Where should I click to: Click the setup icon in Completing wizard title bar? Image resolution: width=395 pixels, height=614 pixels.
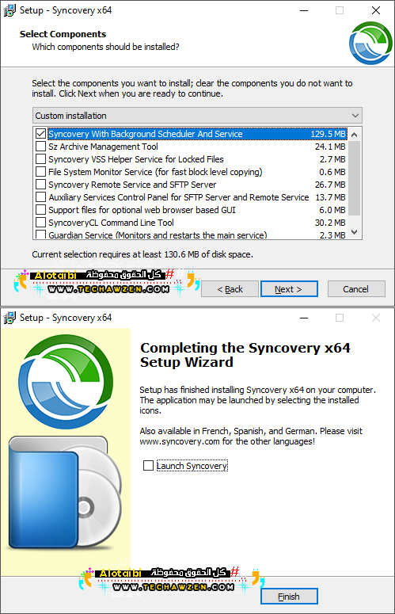tap(9, 318)
